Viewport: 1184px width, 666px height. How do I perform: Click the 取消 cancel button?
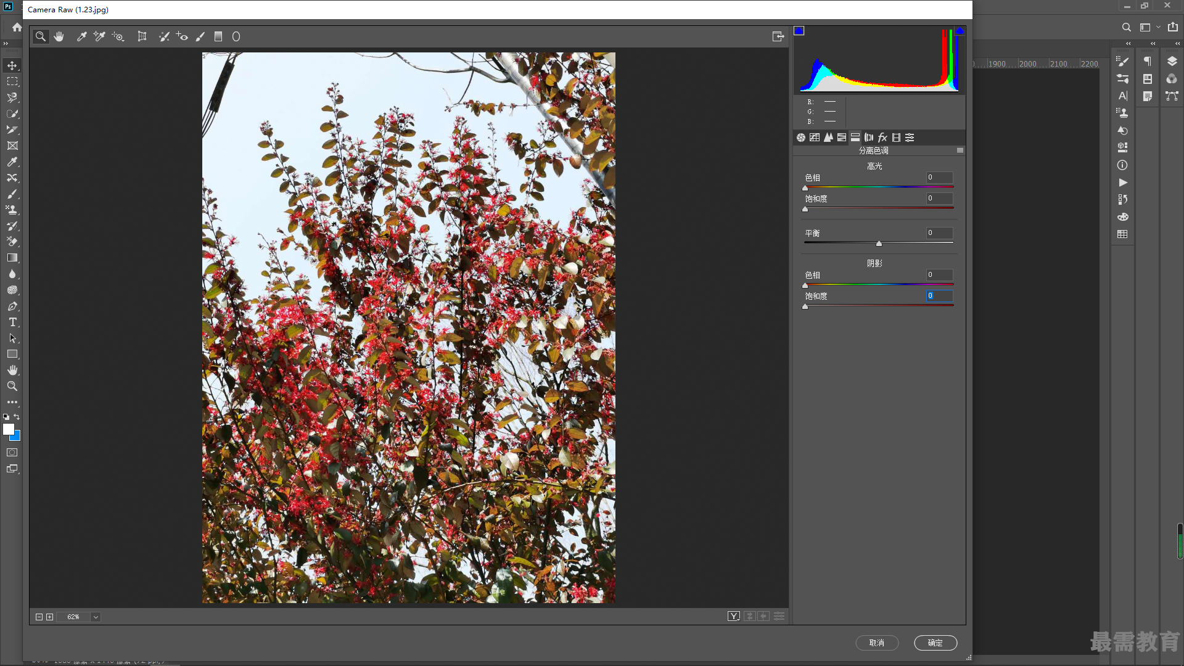click(877, 643)
